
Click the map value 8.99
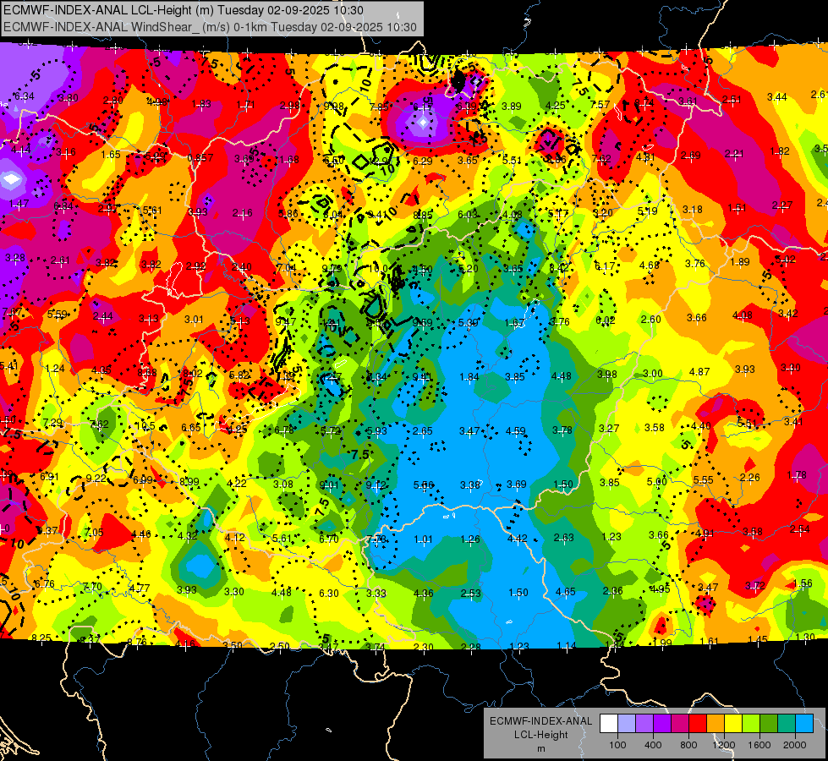click(189, 481)
